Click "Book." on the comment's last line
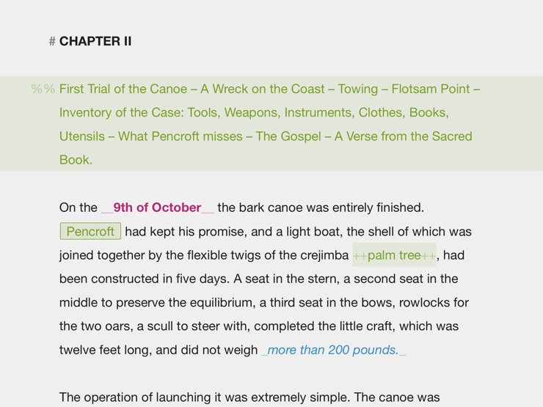The height and width of the screenshot is (407, 543). click(76, 160)
